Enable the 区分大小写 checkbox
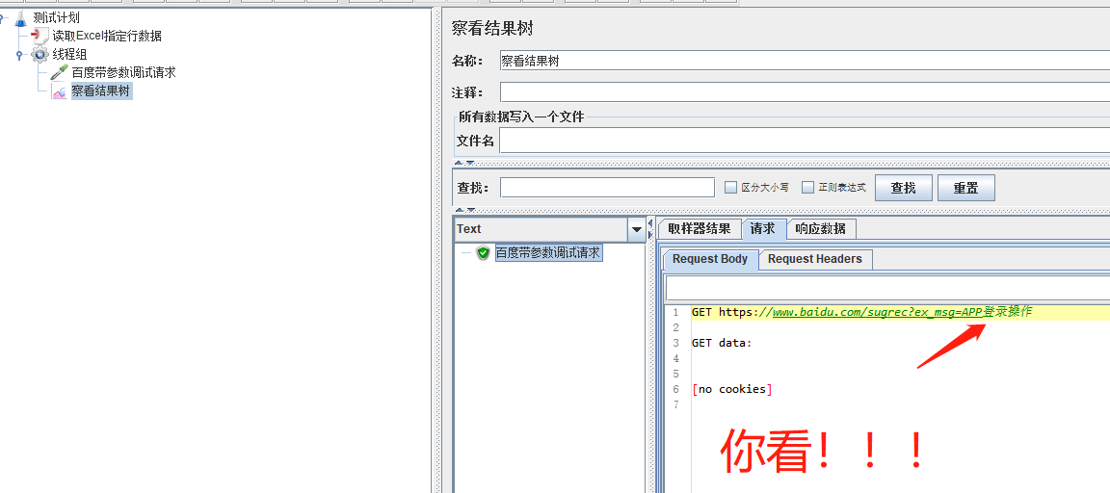Viewport: 1110px width, 493px height. pyautogui.click(x=731, y=188)
